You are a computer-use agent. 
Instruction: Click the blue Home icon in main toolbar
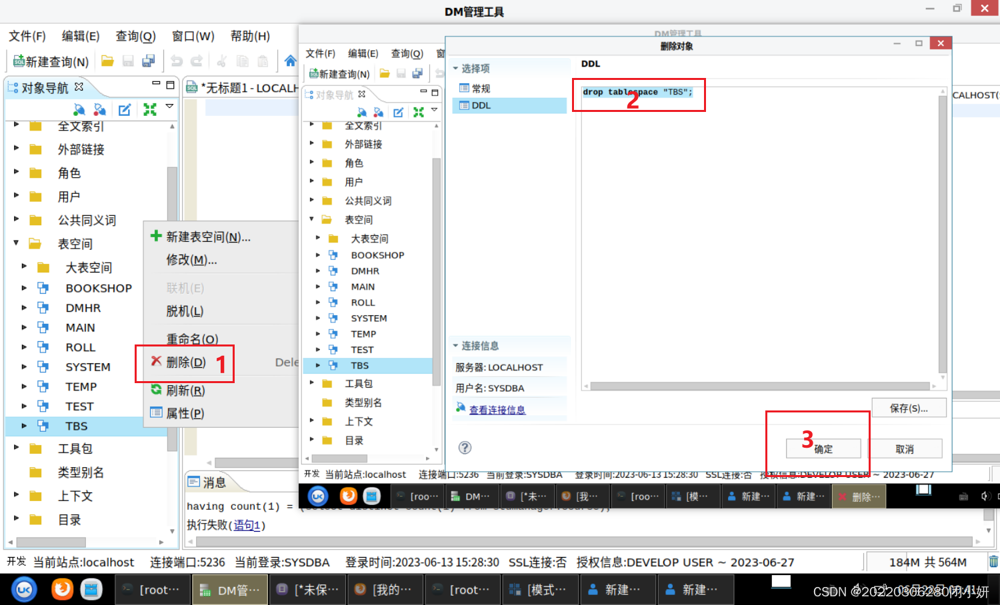(x=290, y=61)
